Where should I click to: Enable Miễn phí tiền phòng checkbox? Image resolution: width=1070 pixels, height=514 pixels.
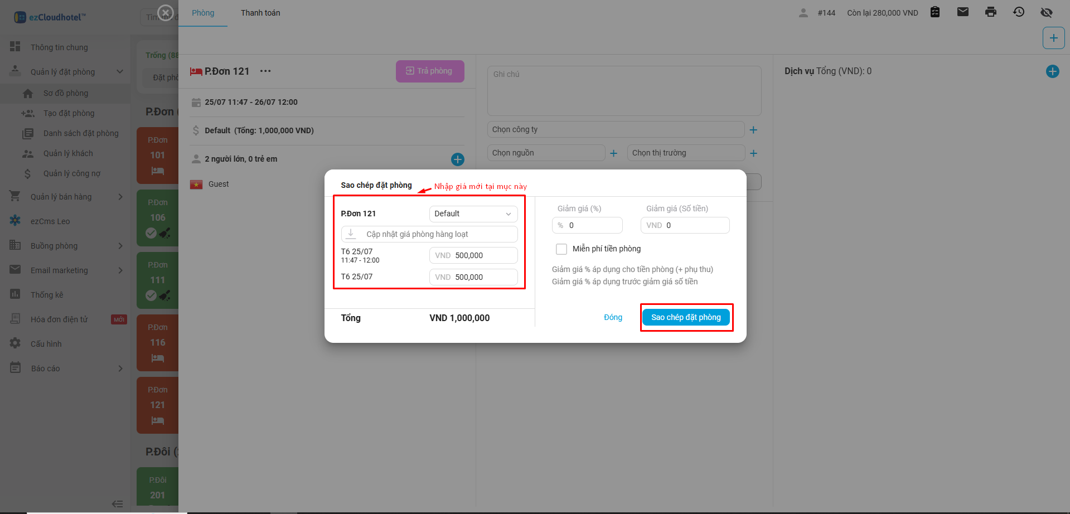[561, 249]
